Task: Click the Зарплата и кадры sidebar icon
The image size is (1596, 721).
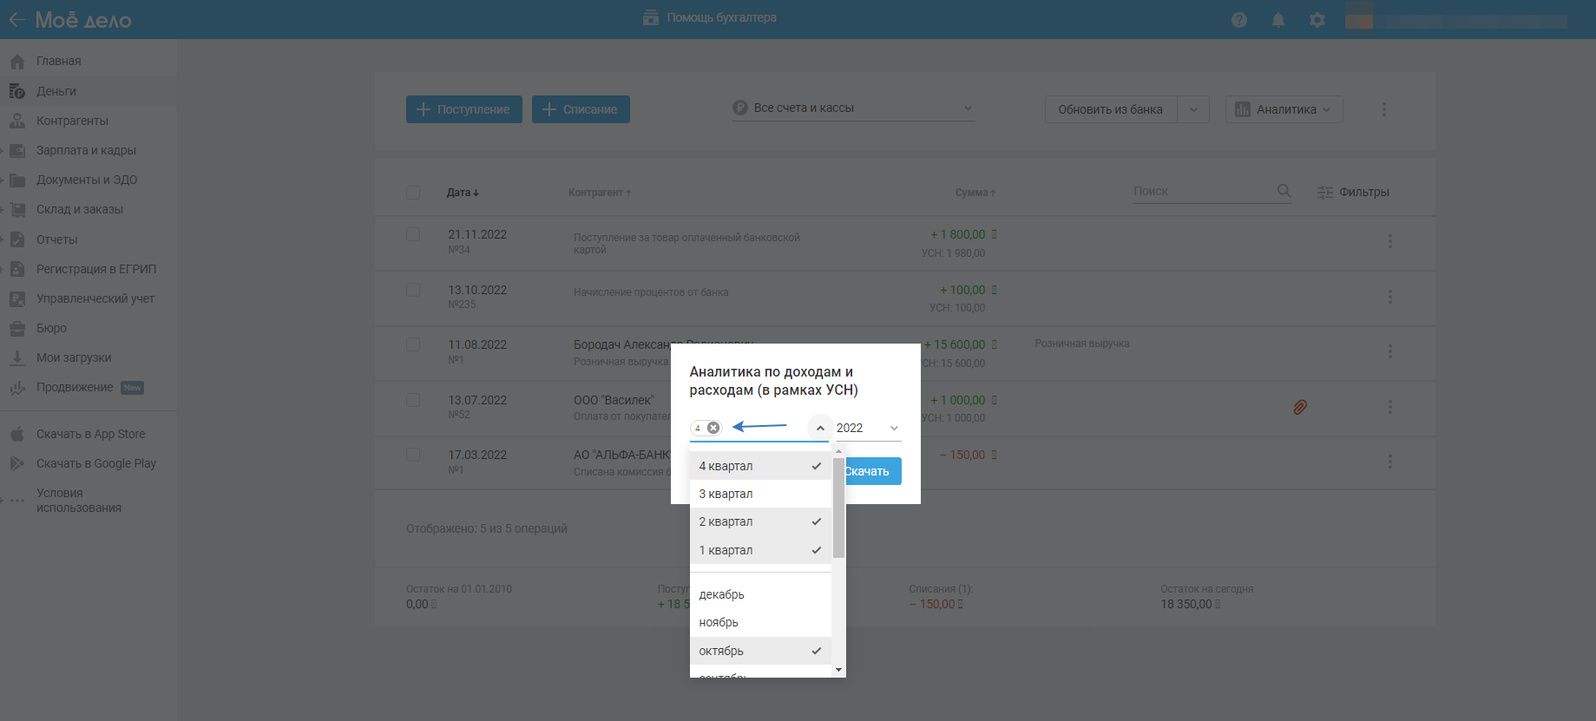Action: click(x=17, y=150)
